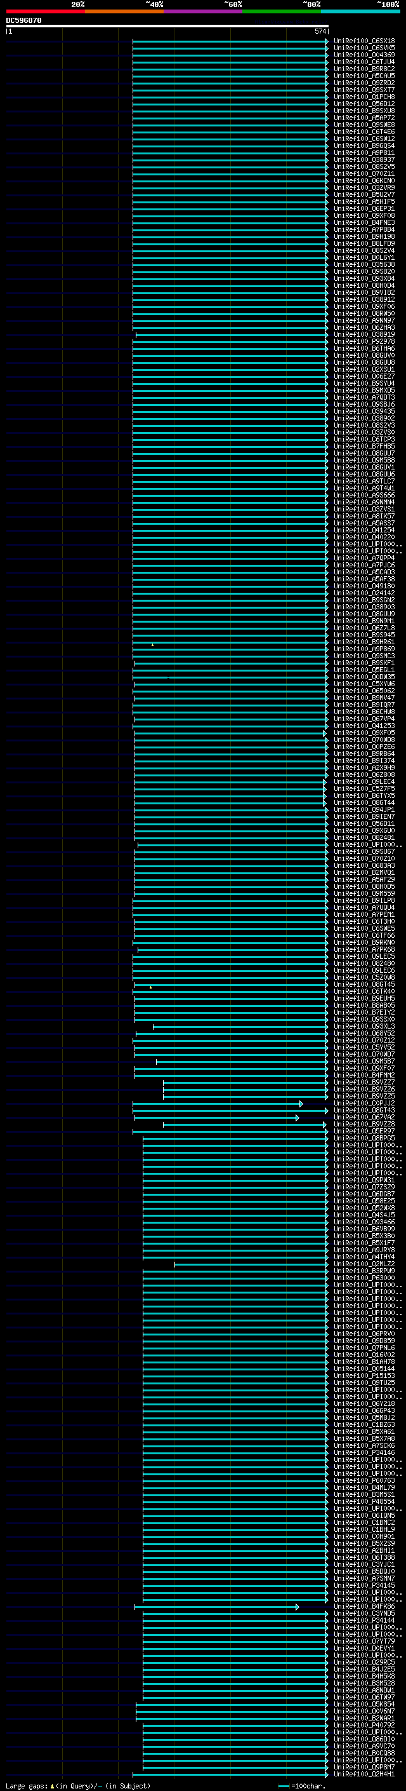This screenshot has width=406, height=1791.
Task: Select the UniRef100_P34145 entry
Action: tap(364, 1586)
